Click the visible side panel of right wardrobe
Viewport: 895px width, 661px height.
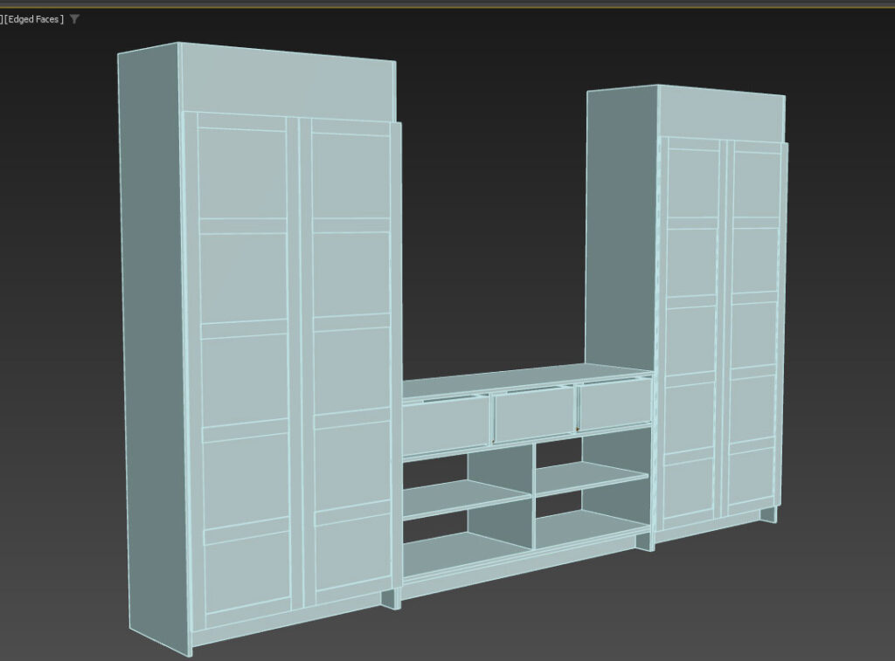point(621,227)
